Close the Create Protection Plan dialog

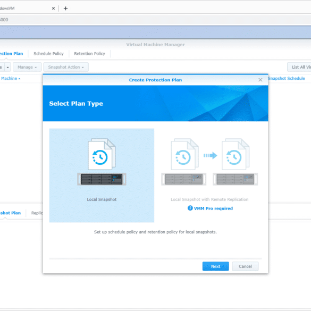[x=260, y=80]
